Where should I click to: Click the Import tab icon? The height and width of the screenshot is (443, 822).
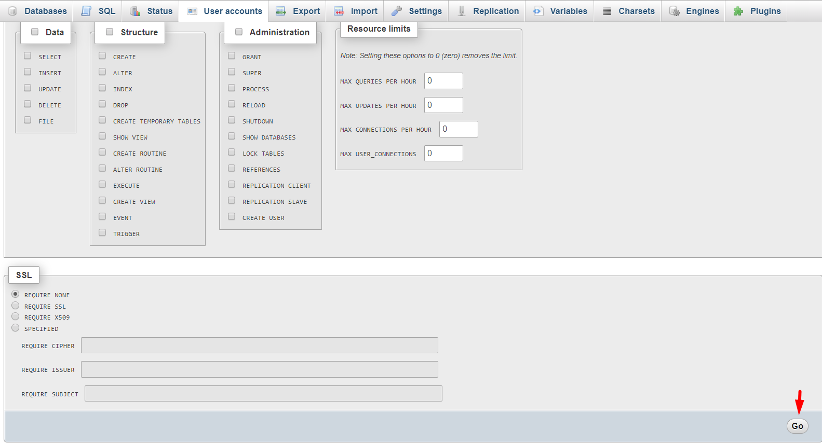[x=339, y=11]
